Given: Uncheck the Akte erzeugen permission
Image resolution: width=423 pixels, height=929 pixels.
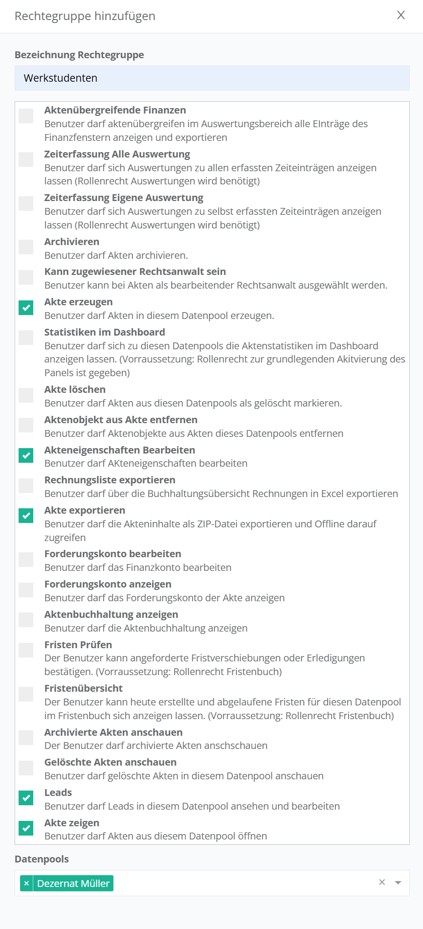Looking at the screenshot, I should point(26,308).
